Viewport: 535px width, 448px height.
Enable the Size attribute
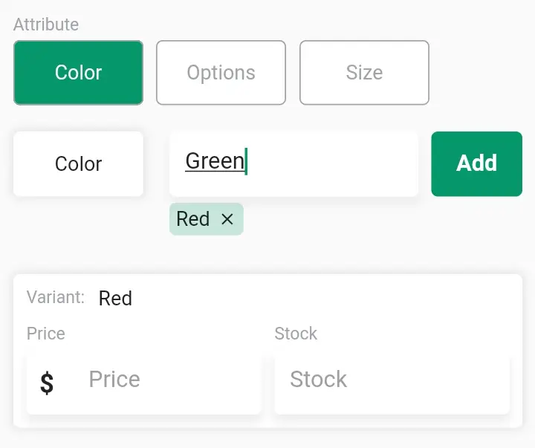(364, 73)
